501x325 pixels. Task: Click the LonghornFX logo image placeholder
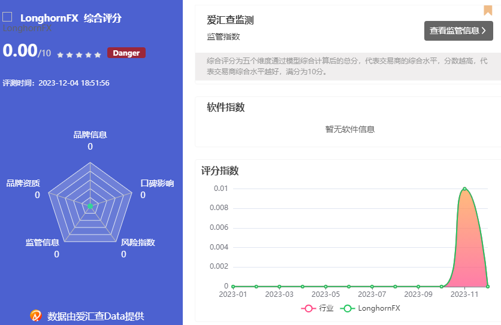7,17
